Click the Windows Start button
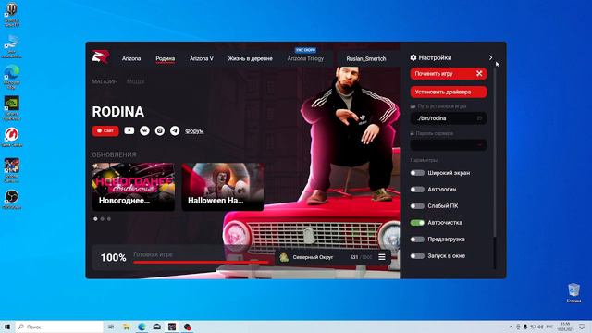Viewport: 592px width, 333px height. [x=6, y=327]
